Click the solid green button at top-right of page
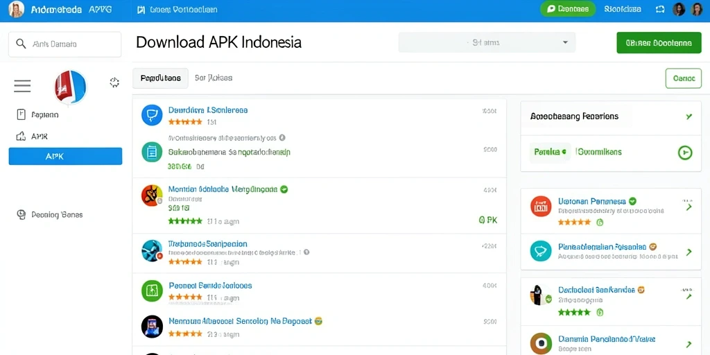 (659, 43)
